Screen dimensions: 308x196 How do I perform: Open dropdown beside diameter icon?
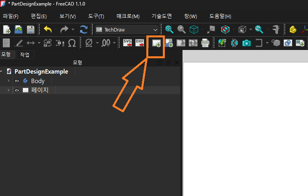point(97,43)
